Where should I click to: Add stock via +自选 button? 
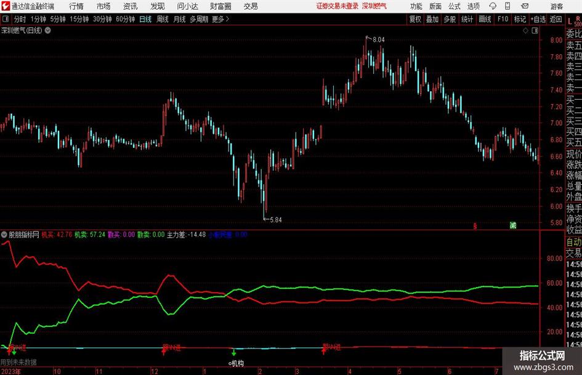tap(538, 19)
